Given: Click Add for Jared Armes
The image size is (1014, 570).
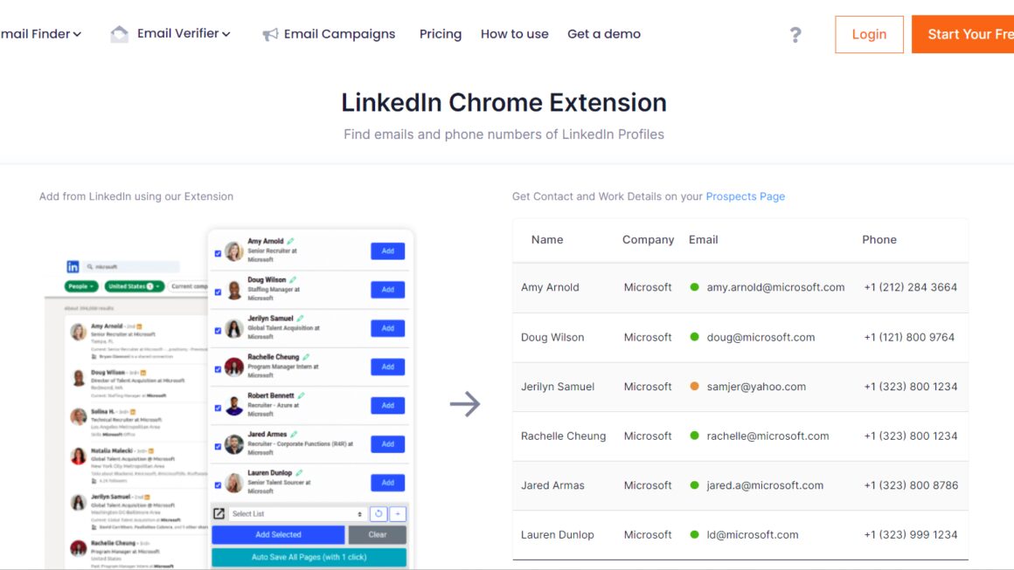Looking at the screenshot, I should point(387,444).
